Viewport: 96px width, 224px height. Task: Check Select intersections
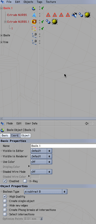(5, 214)
